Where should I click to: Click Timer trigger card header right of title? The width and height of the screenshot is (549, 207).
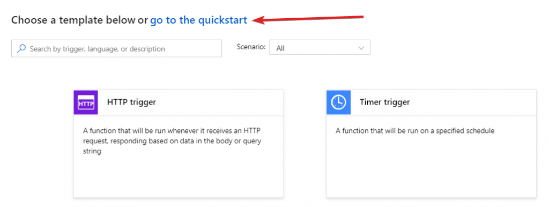click(473, 102)
